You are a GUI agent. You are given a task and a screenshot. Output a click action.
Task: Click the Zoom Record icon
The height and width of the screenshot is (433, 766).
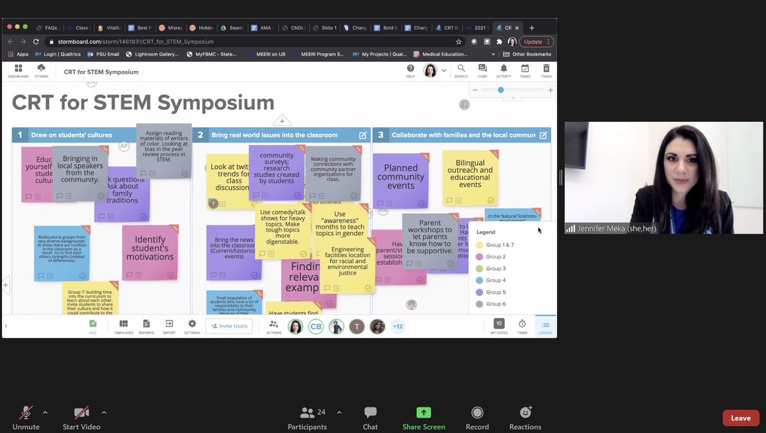coord(477,413)
